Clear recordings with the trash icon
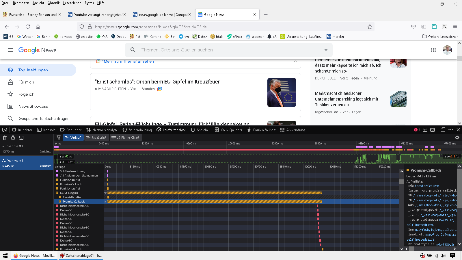462x260 pixels. pos(5,138)
